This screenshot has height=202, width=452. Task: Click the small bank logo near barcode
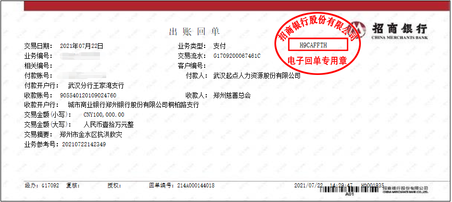[406, 188]
